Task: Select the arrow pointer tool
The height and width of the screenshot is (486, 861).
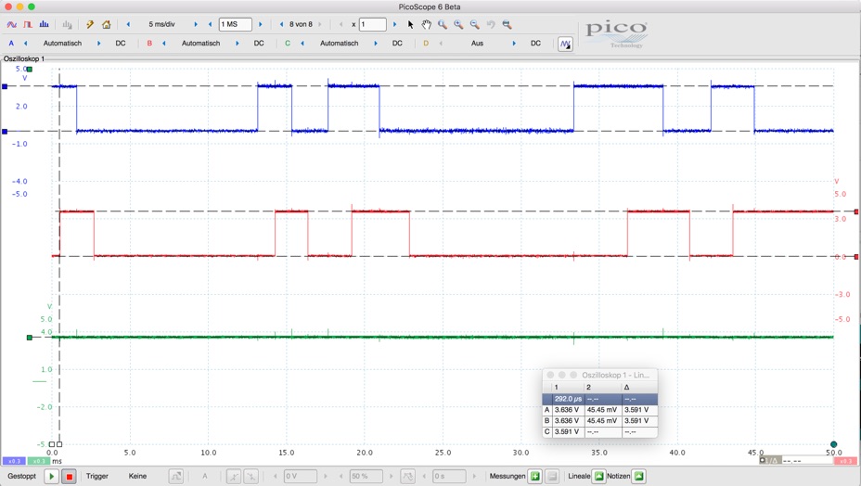Action: pyautogui.click(x=411, y=24)
